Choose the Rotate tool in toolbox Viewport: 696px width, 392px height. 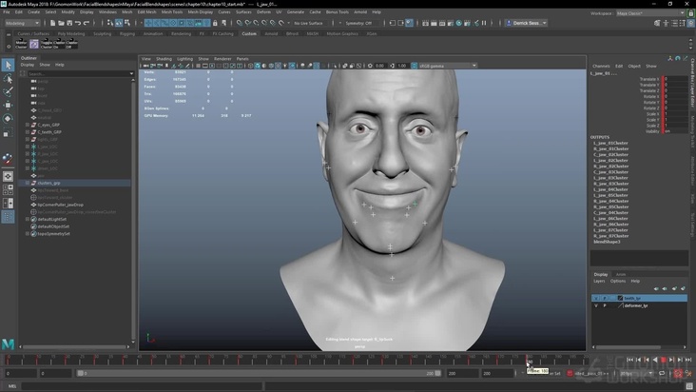8,119
